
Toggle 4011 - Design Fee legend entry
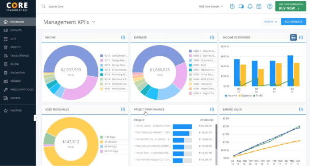click(114, 61)
